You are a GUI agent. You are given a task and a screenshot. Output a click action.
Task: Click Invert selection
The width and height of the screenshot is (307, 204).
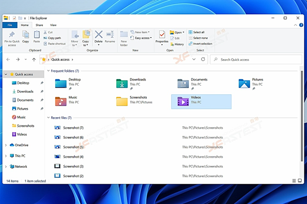point(201,44)
